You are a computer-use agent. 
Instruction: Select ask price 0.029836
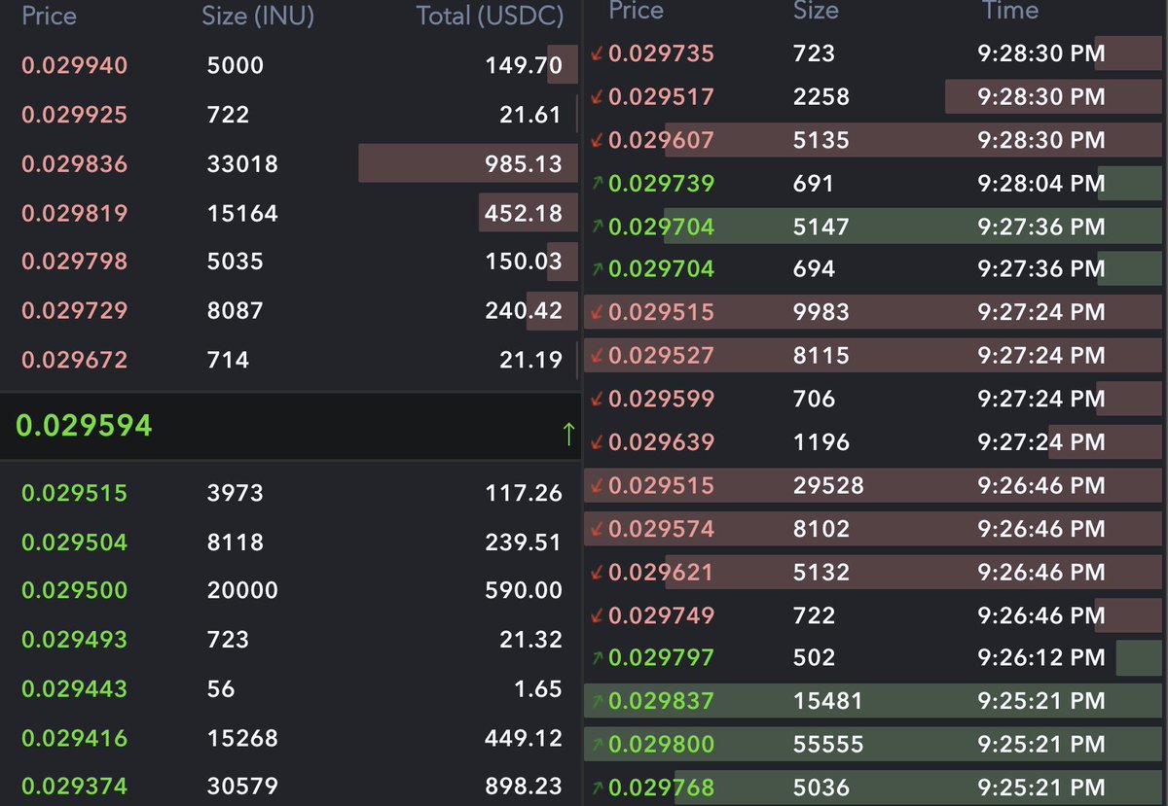pos(74,164)
